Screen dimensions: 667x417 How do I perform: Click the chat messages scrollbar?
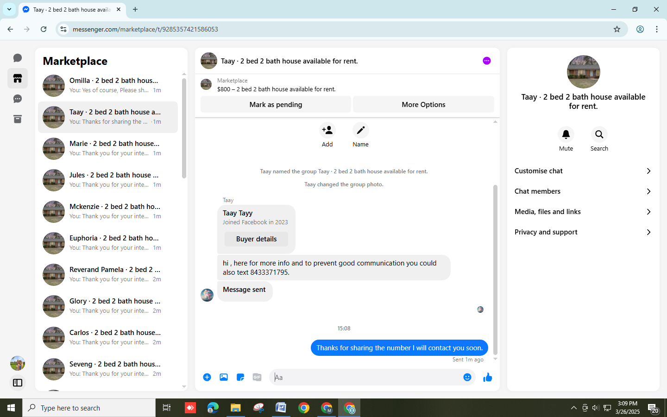495,270
